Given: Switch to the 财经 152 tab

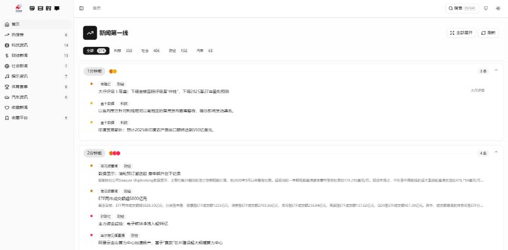Looking at the screenshot, I should [x=178, y=51].
